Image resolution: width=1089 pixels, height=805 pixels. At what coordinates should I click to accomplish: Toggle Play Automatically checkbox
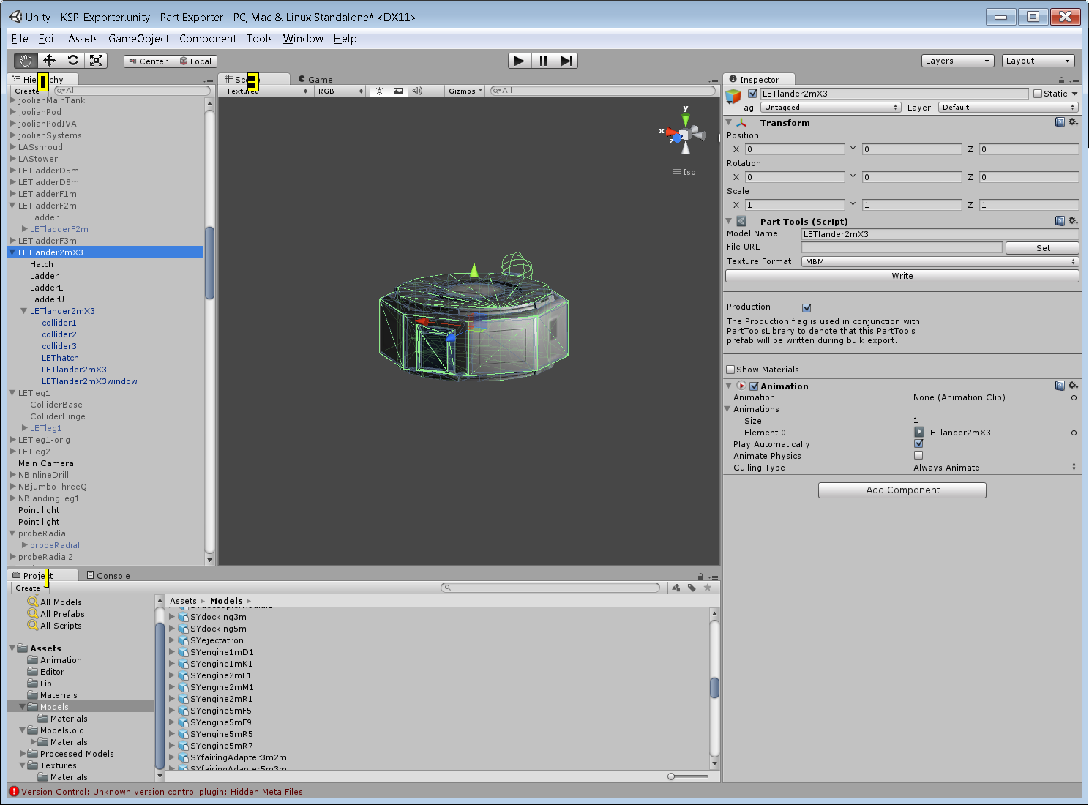pos(918,443)
